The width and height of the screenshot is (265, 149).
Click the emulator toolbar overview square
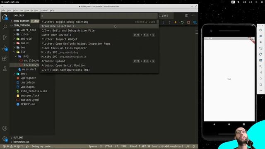[260, 84]
